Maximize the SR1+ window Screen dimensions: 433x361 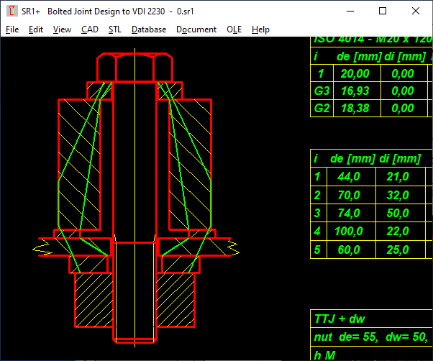coord(383,12)
